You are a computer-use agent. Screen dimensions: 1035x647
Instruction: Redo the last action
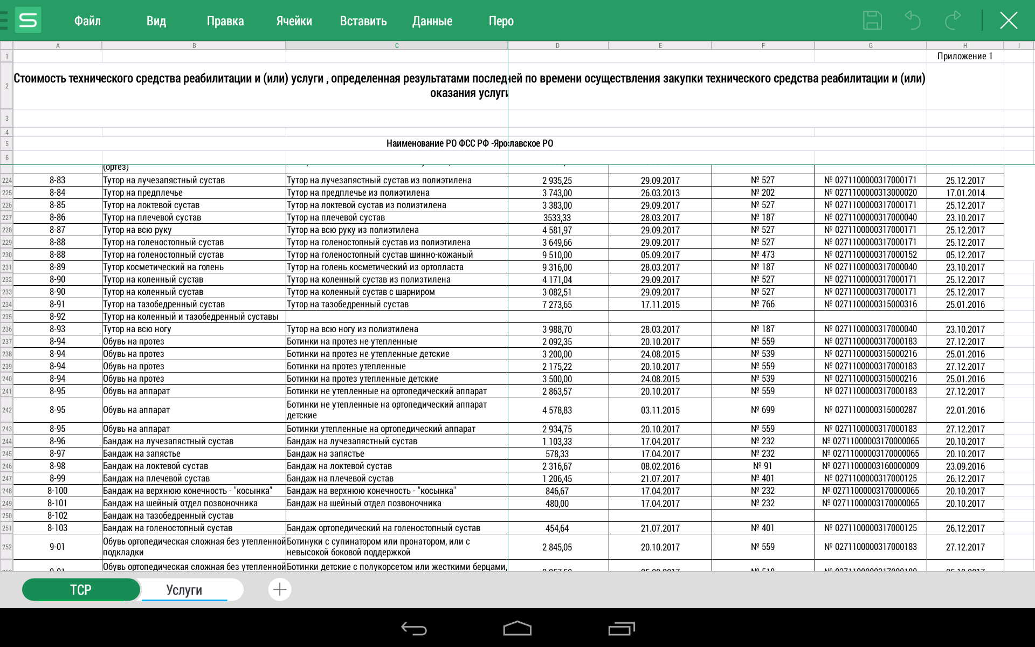tap(953, 20)
